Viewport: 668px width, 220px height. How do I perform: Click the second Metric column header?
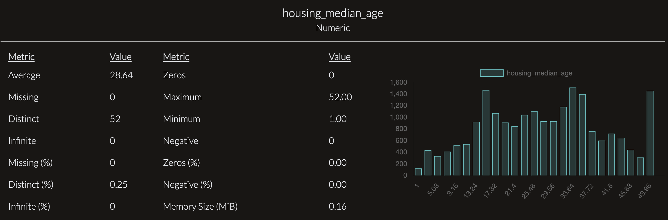tap(176, 57)
